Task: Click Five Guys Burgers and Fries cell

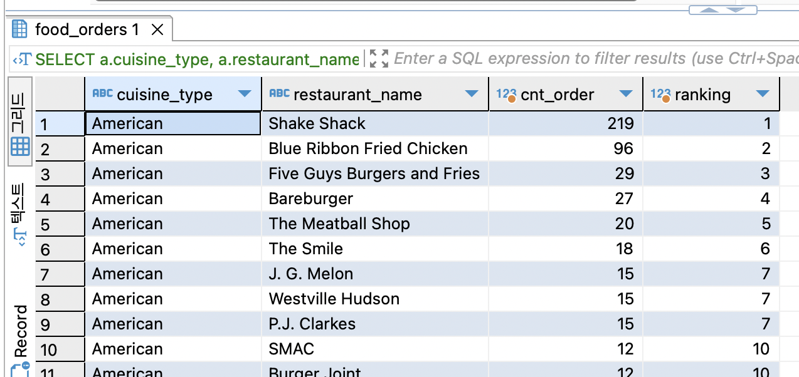Action: pos(375,173)
